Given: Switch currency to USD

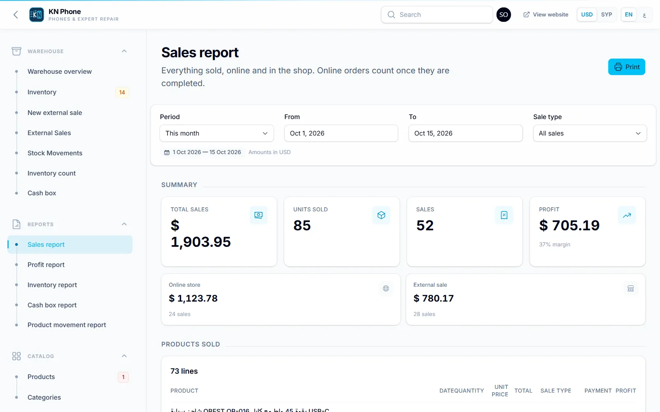Looking at the screenshot, I should click(x=587, y=14).
